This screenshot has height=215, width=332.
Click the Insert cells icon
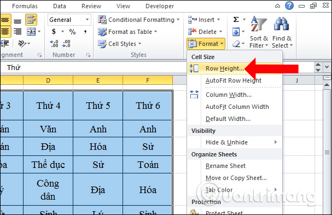point(193,20)
